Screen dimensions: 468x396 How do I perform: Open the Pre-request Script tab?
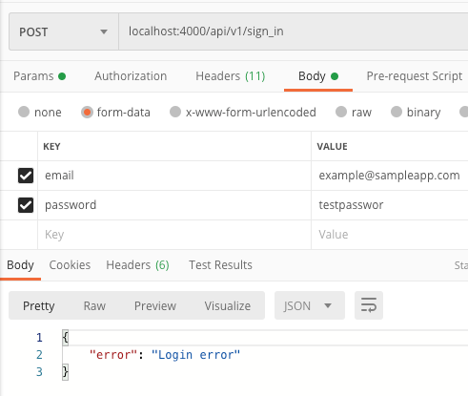click(x=415, y=76)
